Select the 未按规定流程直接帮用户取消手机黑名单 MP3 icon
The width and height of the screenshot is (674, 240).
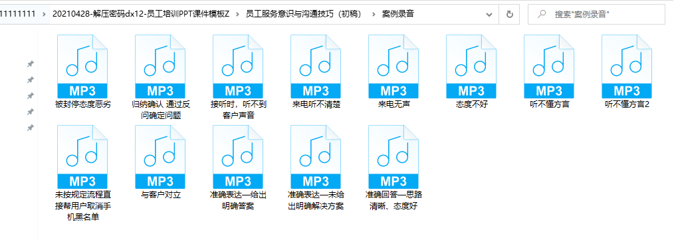pos(82,156)
